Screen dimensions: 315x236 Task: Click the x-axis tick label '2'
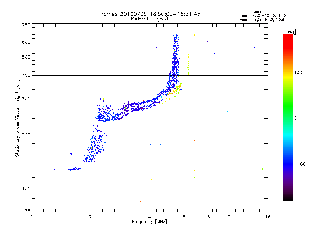tap(91, 217)
